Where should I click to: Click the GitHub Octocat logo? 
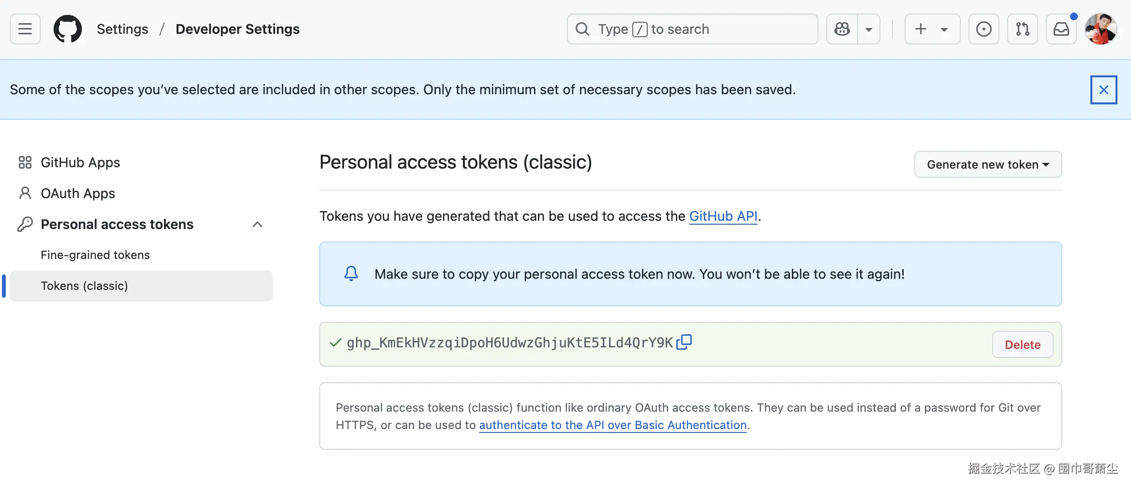tap(68, 29)
